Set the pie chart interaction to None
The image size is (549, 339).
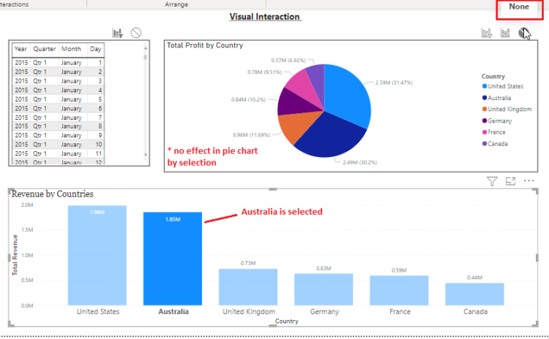click(x=524, y=33)
